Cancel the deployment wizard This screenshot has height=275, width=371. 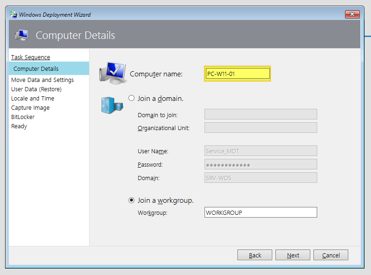click(331, 255)
